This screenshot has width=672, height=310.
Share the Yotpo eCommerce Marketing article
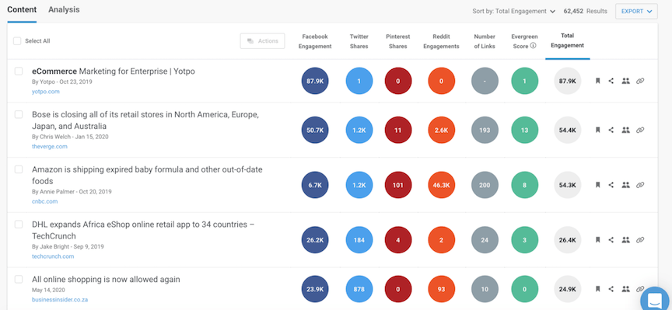pyautogui.click(x=611, y=81)
